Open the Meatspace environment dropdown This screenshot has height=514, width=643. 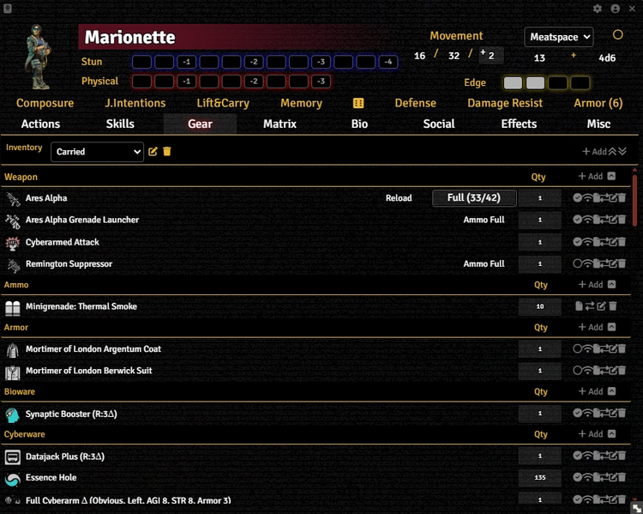(x=559, y=37)
